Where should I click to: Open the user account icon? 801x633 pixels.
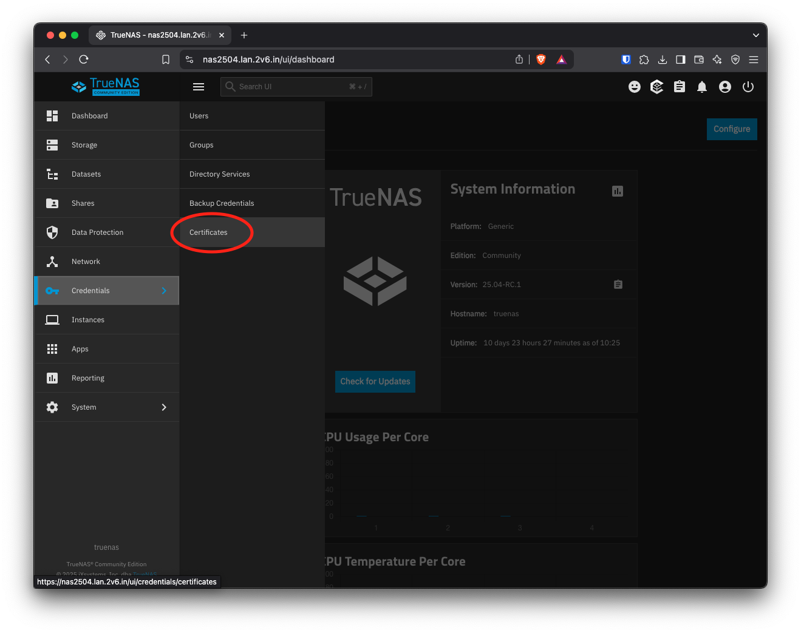coord(725,87)
